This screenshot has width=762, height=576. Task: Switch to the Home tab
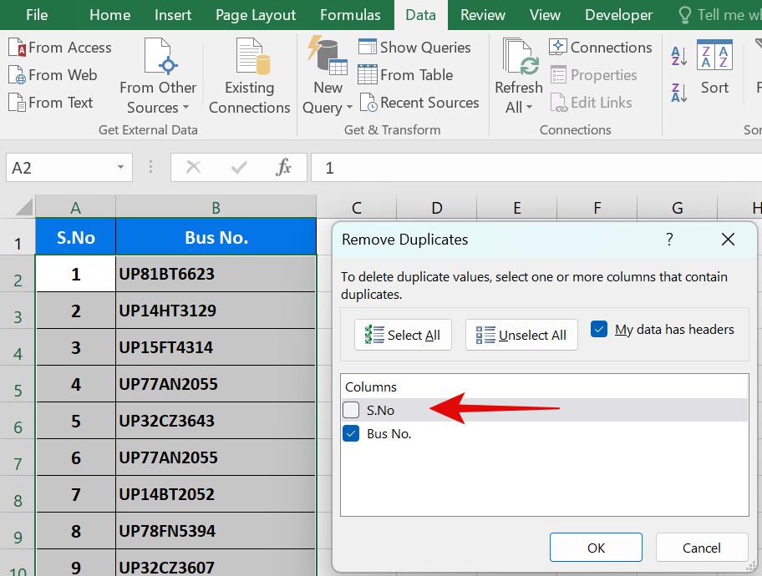(x=109, y=15)
